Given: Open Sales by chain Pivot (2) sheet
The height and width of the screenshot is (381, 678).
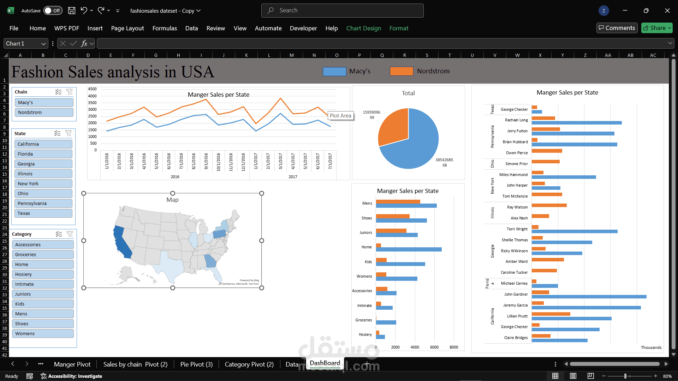Looking at the screenshot, I should pos(135,364).
